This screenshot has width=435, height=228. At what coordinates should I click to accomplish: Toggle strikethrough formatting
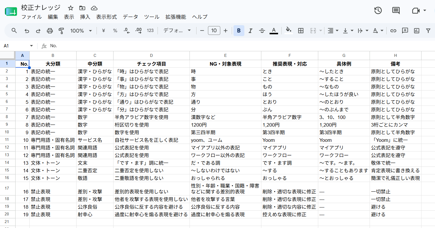(x=262, y=30)
